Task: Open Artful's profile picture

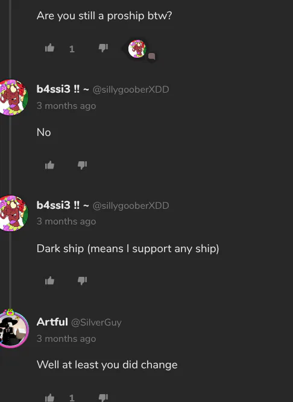Action: (13, 329)
